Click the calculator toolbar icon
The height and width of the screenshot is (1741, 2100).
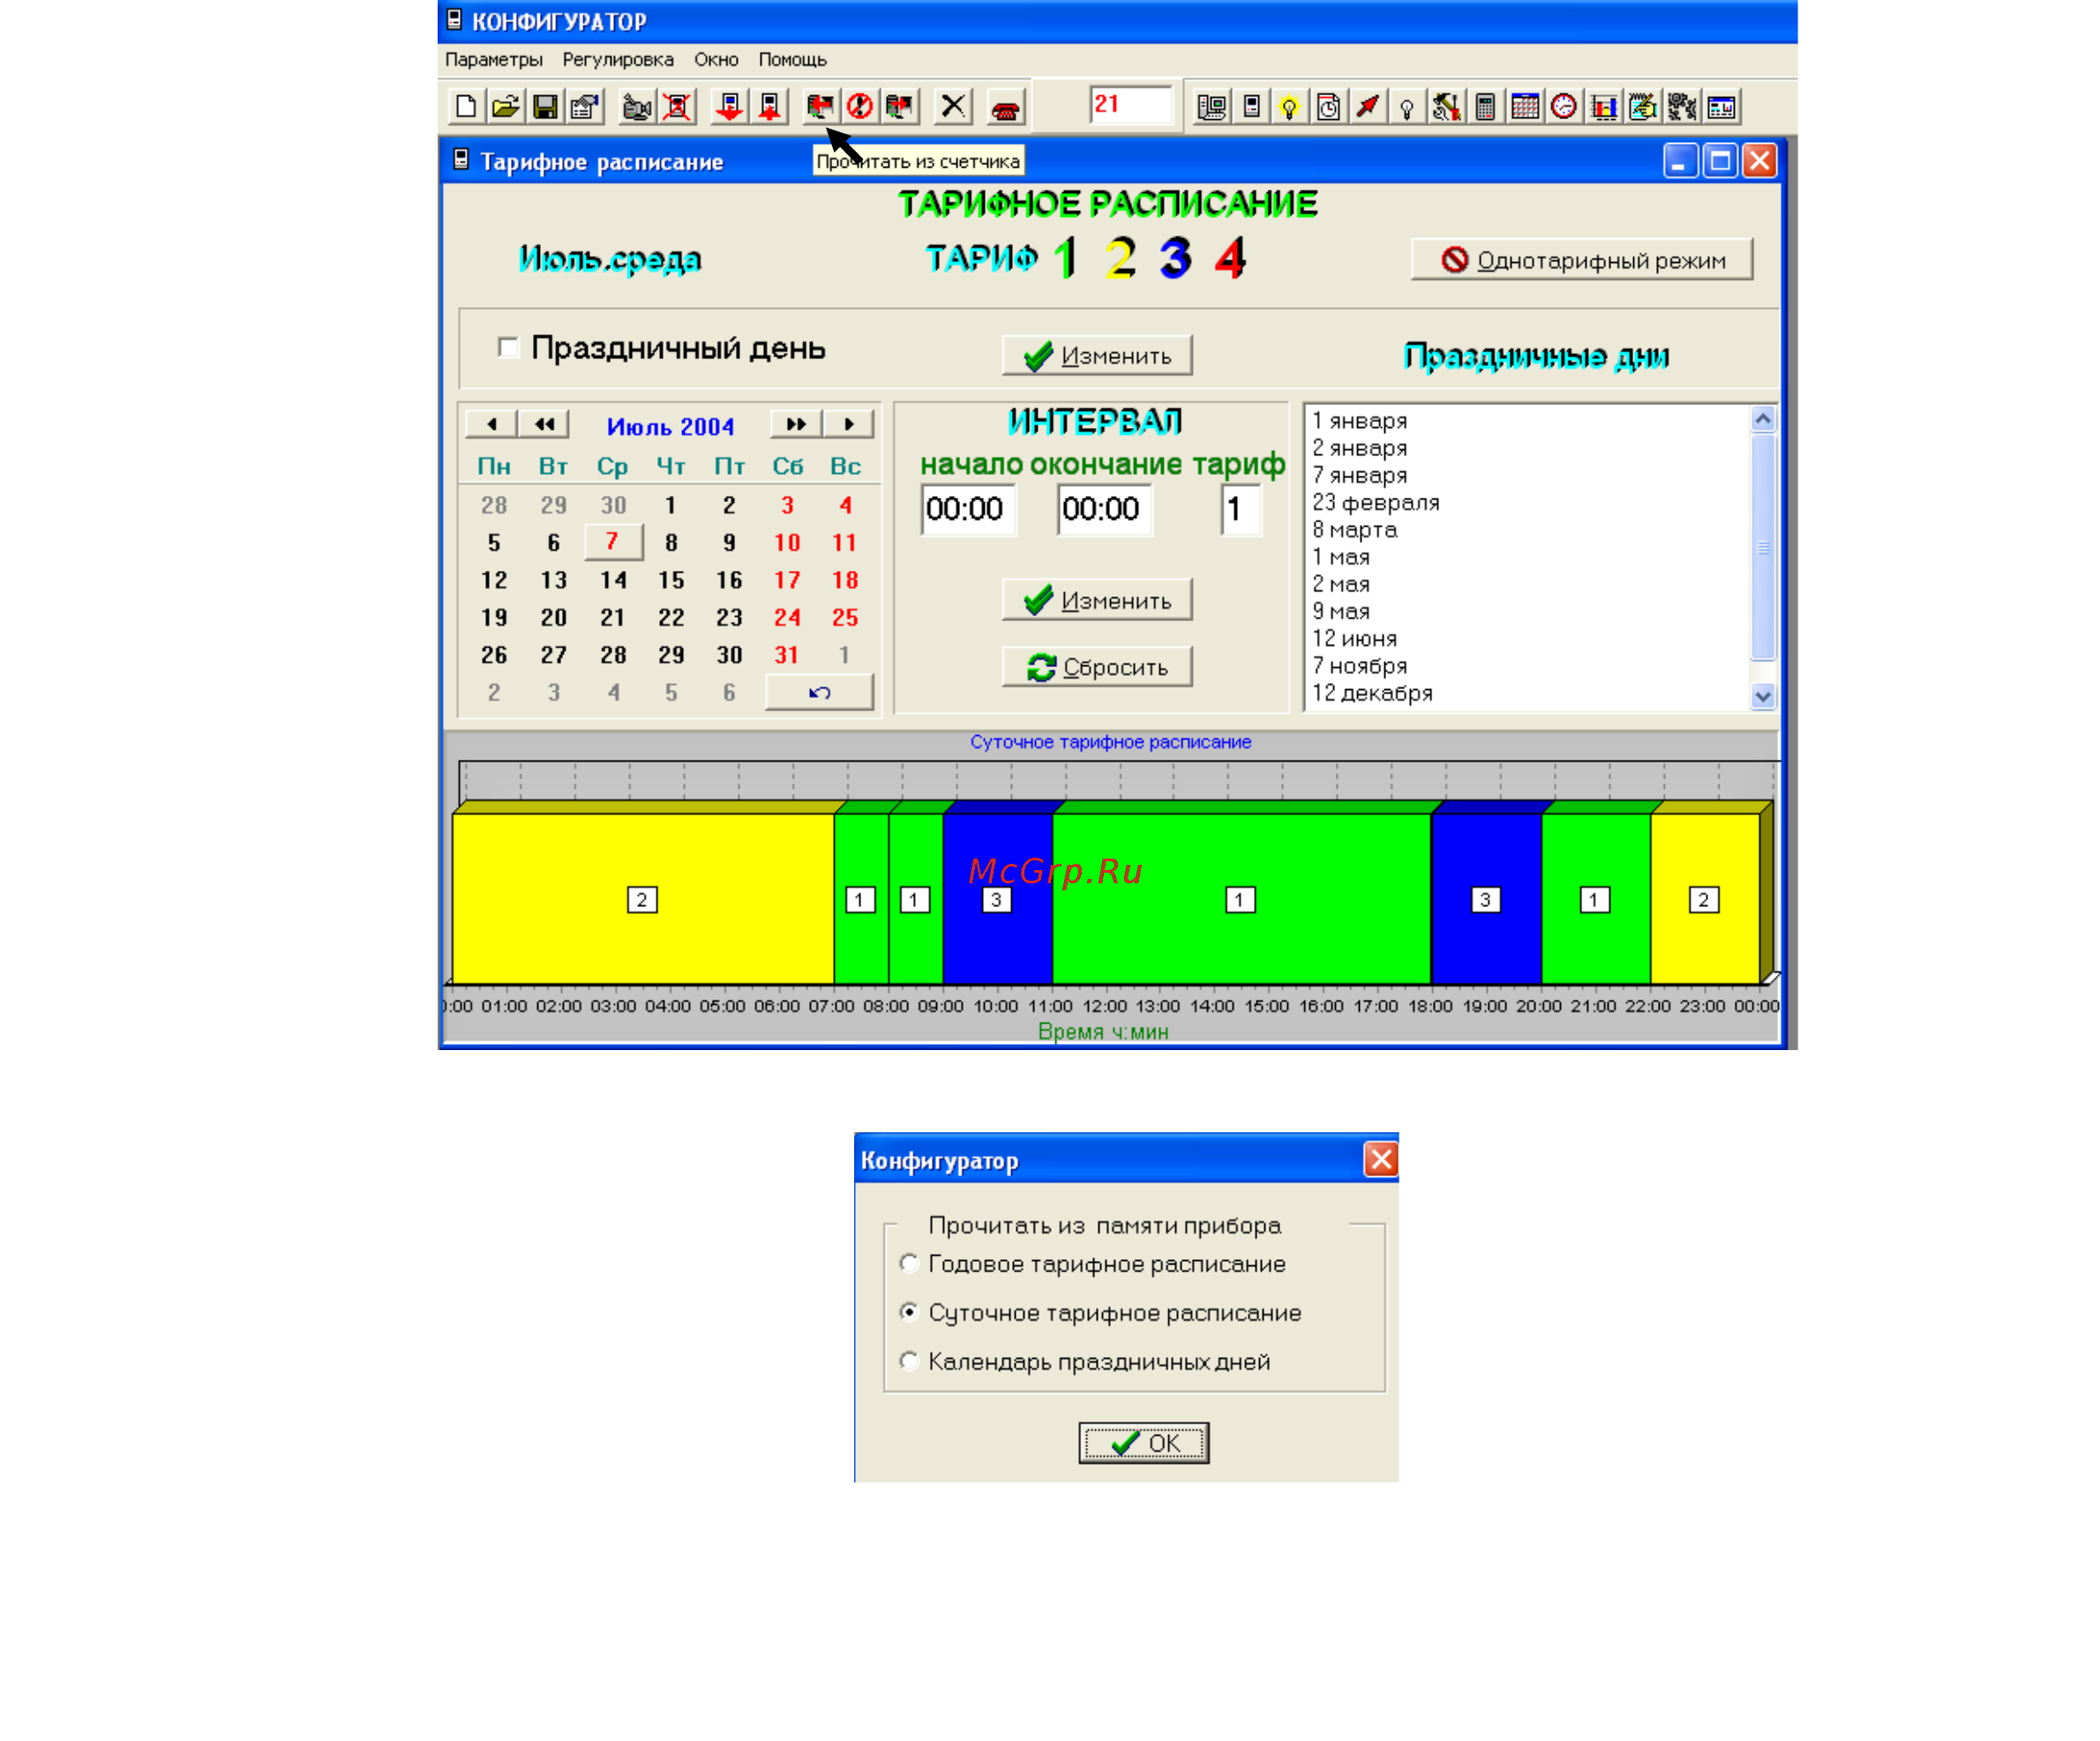1485,106
